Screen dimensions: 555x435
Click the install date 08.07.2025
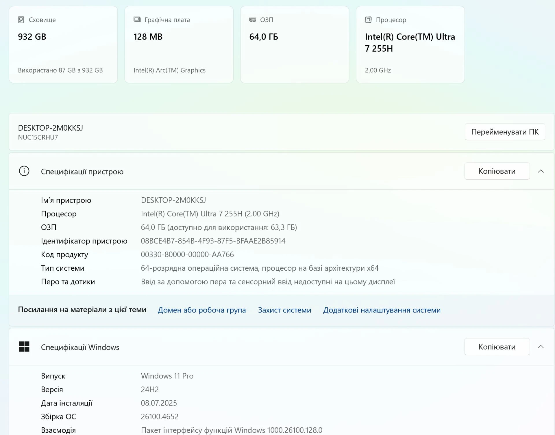[x=159, y=403]
